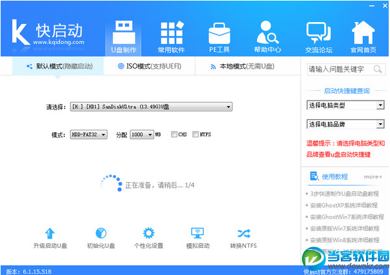Expand 选择电脑类型 dropdown

click(346, 105)
